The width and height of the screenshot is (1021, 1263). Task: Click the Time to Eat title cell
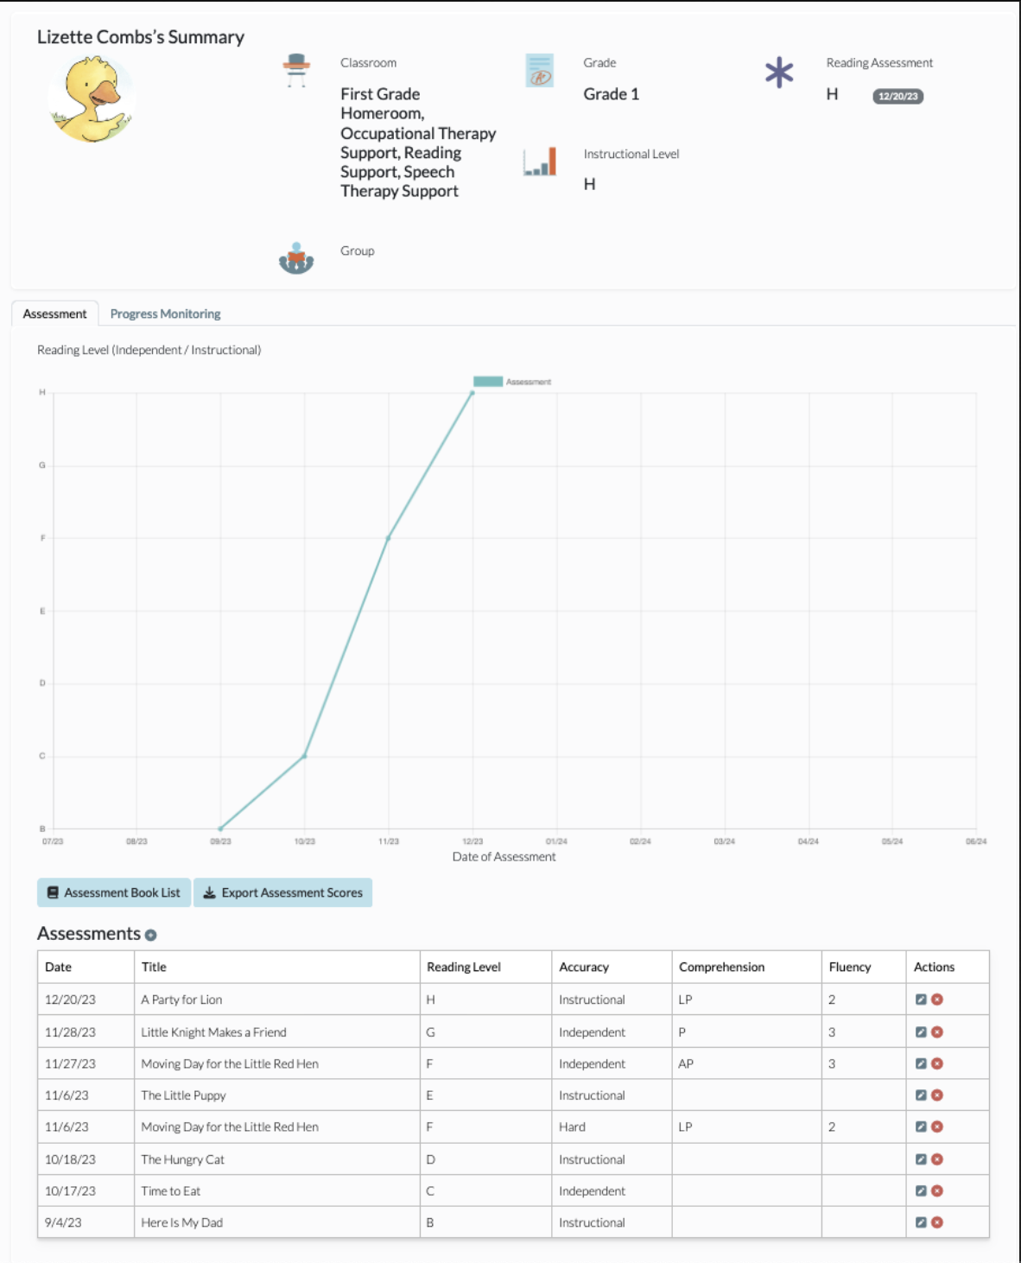tap(276, 1190)
